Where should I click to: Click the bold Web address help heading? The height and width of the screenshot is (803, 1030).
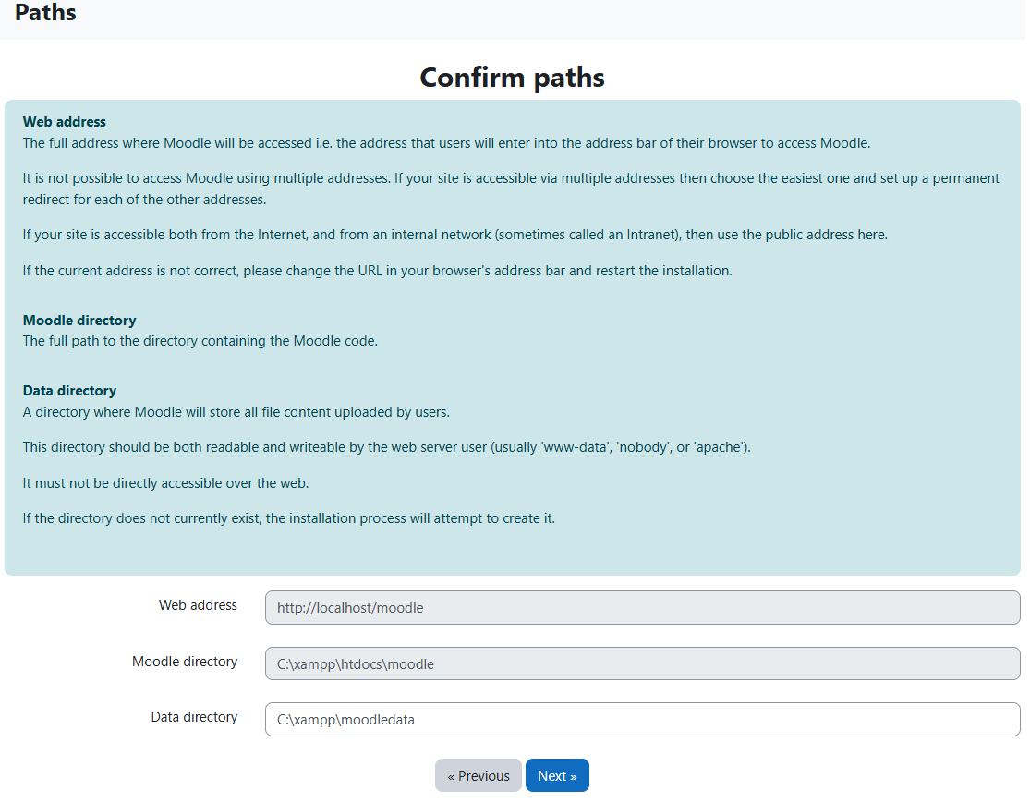pos(65,122)
